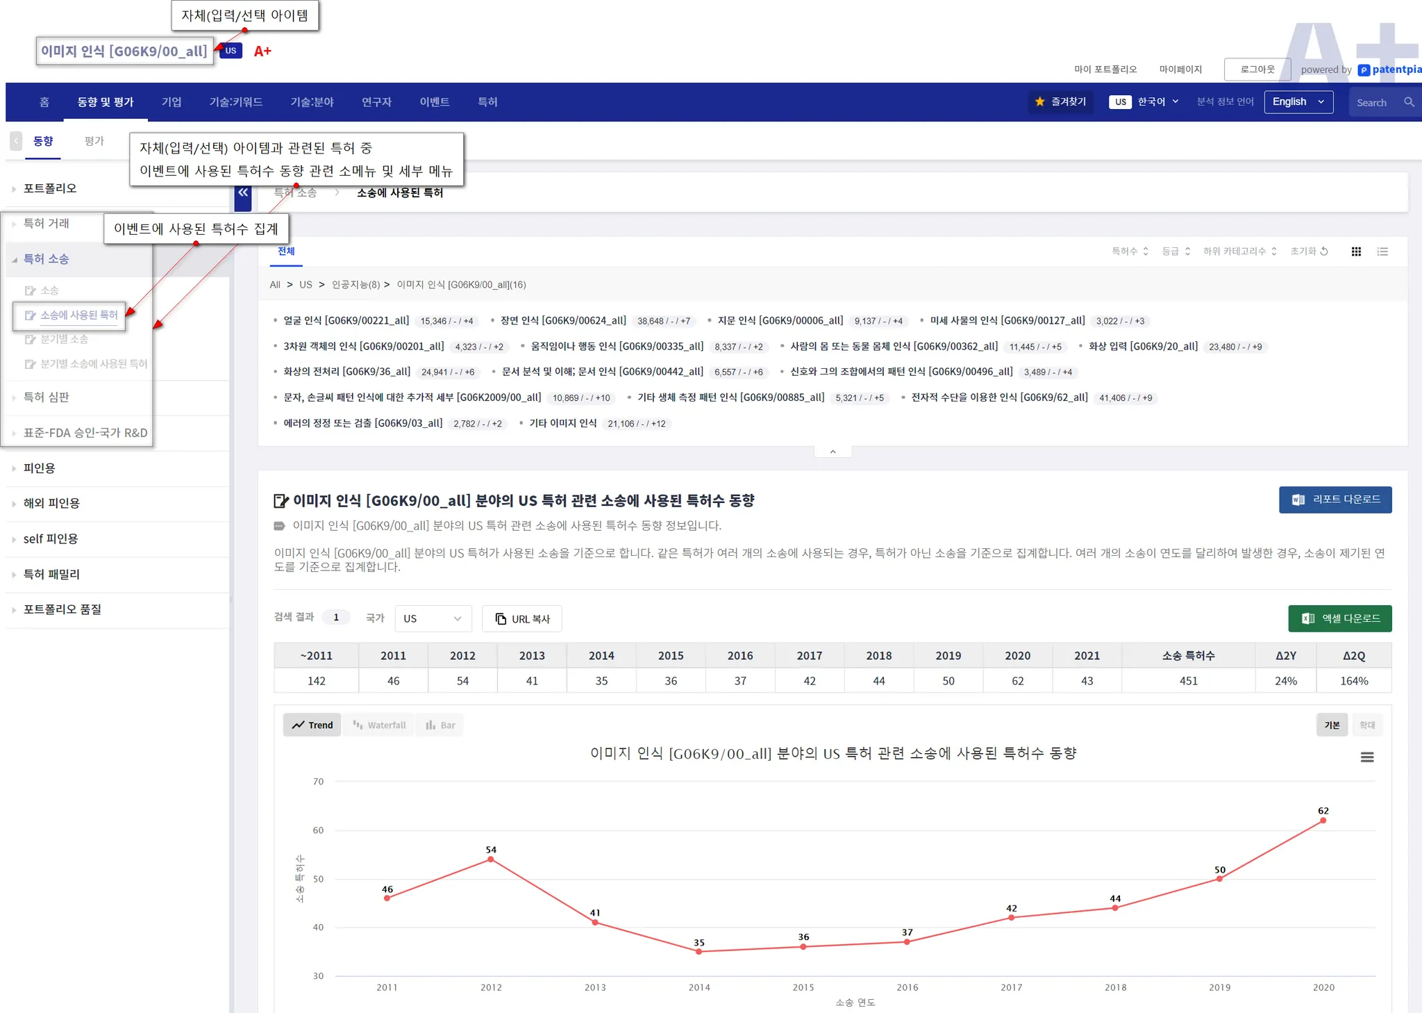Screen dimensions: 1422x1013
Task: Switch chart to Bar view
Action: coord(440,725)
